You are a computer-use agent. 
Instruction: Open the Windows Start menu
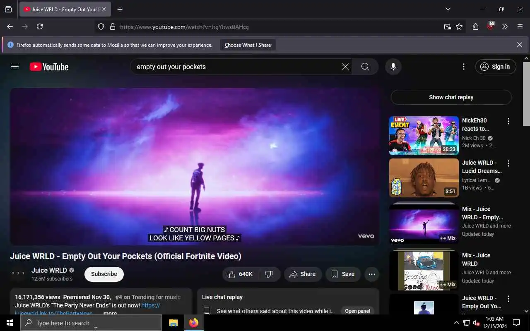[10, 323]
